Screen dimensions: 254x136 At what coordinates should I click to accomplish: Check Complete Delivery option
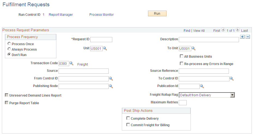point(128,118)
